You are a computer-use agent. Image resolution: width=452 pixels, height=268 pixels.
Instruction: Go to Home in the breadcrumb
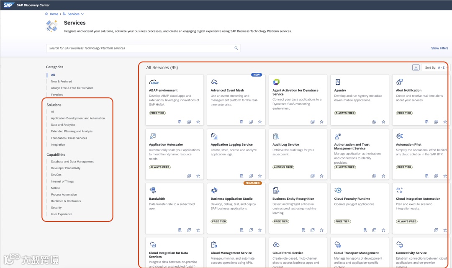pos(54,14)
